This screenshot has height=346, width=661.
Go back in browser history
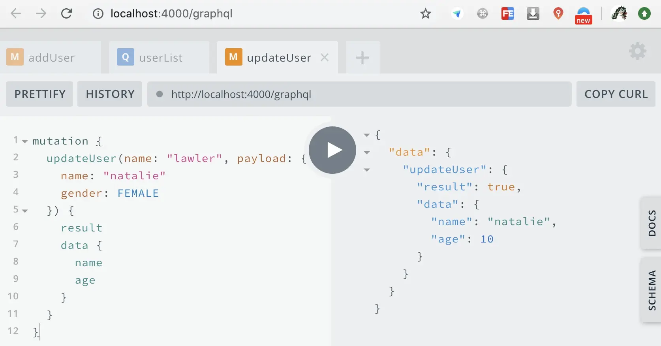16,13
